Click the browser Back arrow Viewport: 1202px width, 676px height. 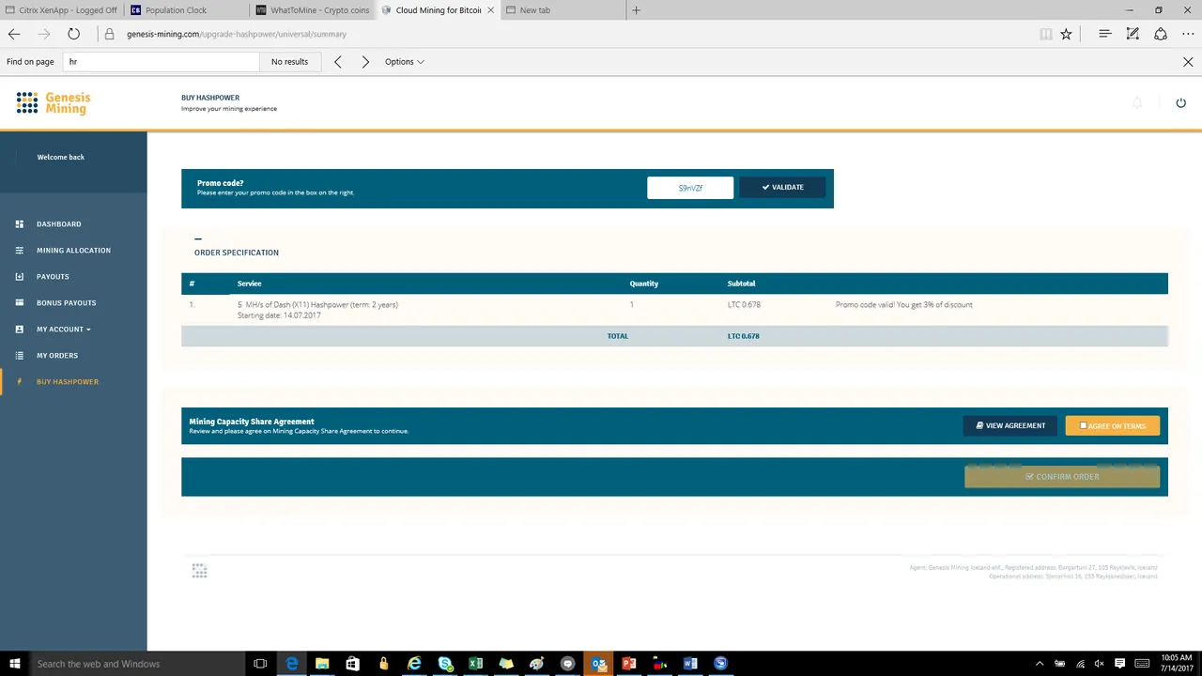coord(14,34)
